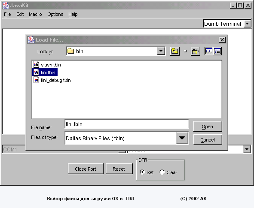Select the DTR Clear radio button
Screen dimensions: 254x208
click(162, 172)
